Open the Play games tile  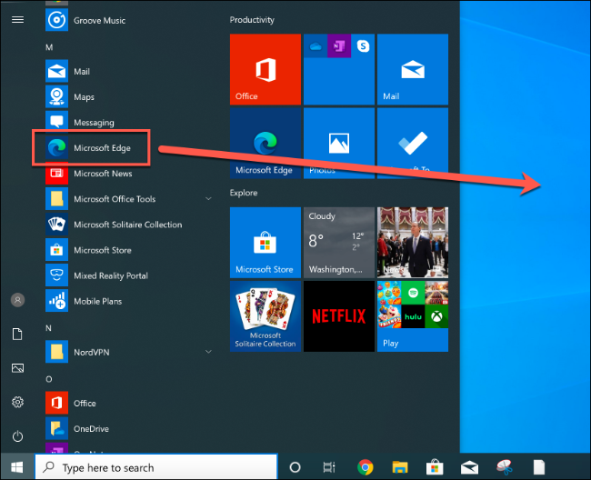tap(413, 316)
